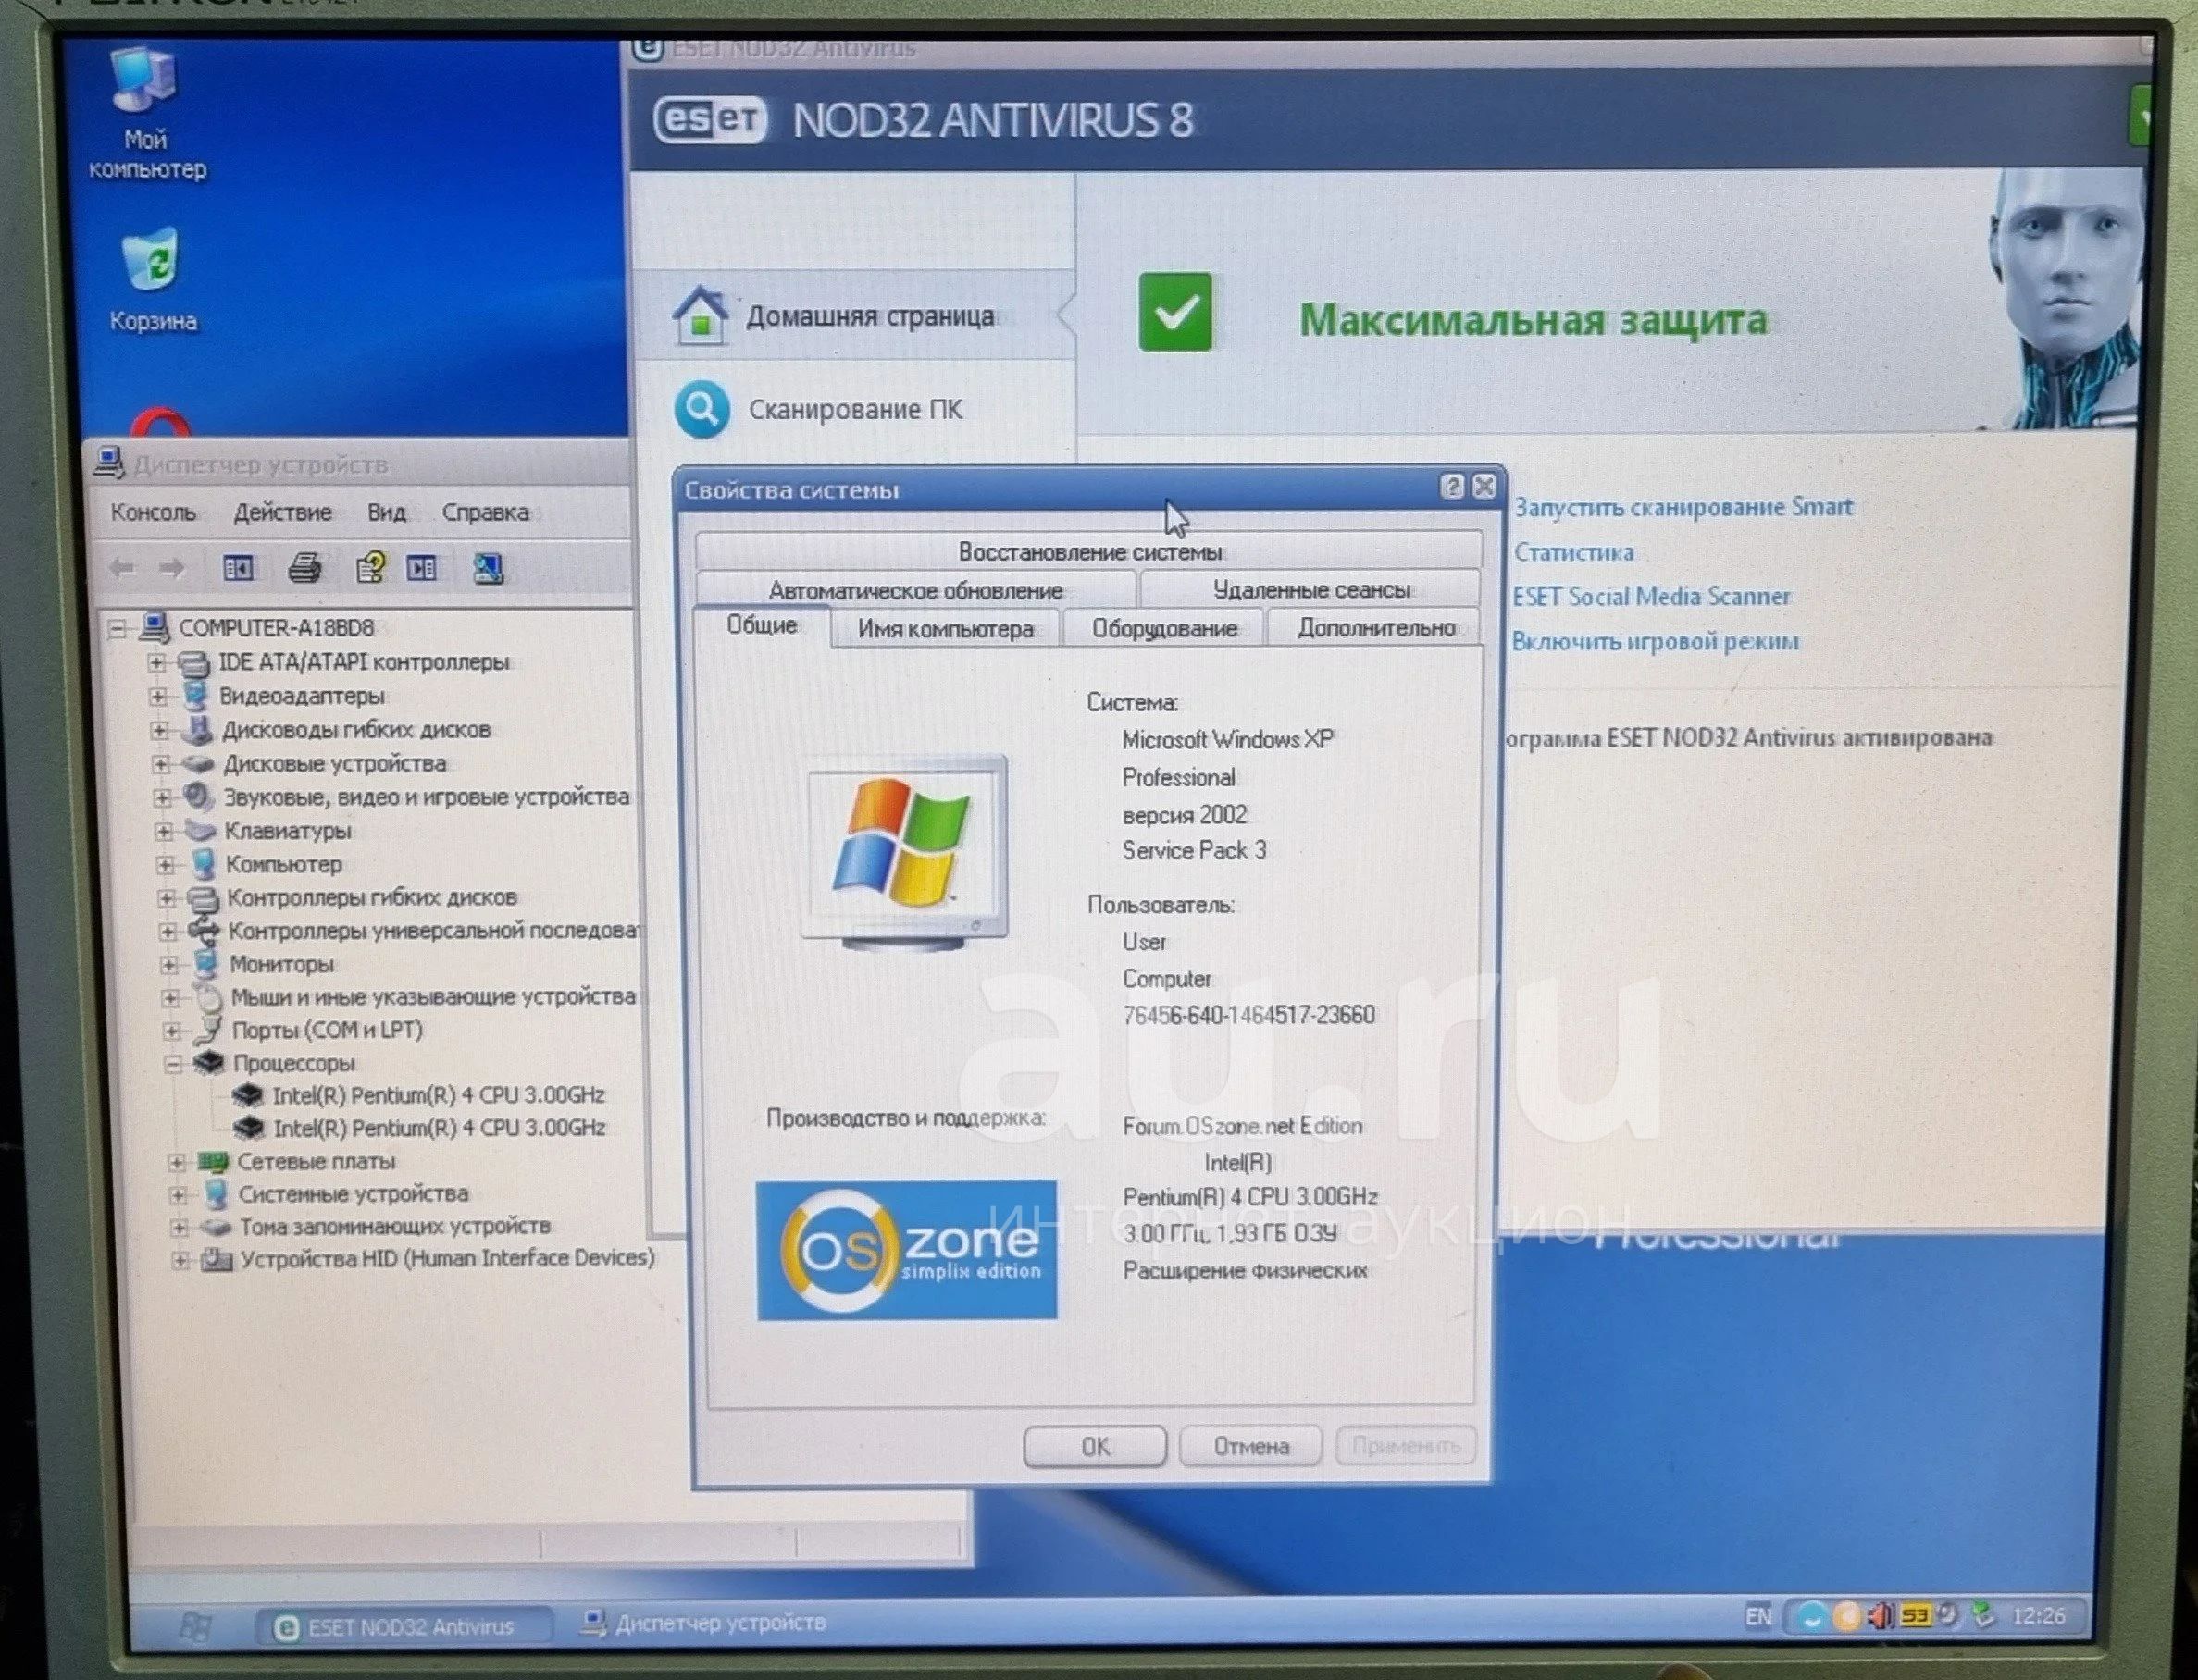Viewport: 2198px width, 1680px height.
Task: Click the OSzone simplix edition logo
Action: (x=906, y=1249)
